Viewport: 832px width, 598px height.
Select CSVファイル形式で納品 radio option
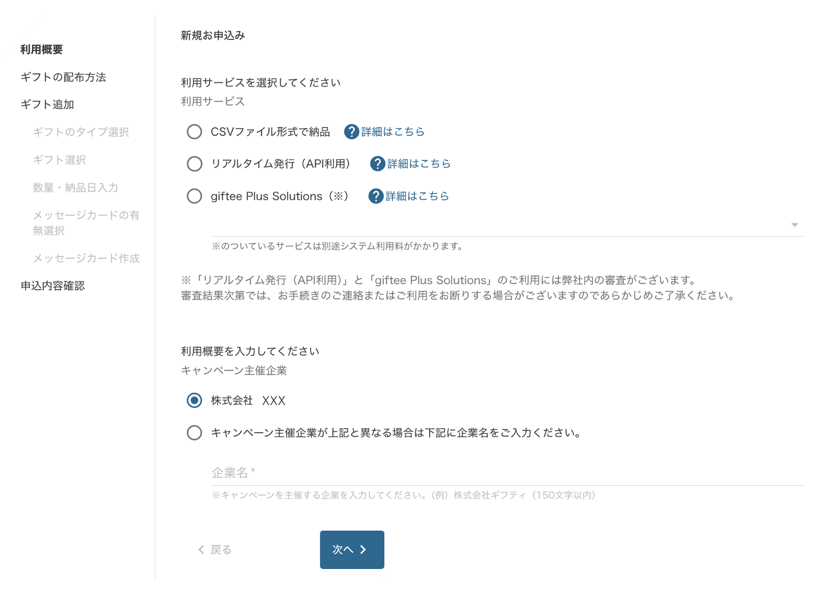pyautogui.click(x=194, y=132)
